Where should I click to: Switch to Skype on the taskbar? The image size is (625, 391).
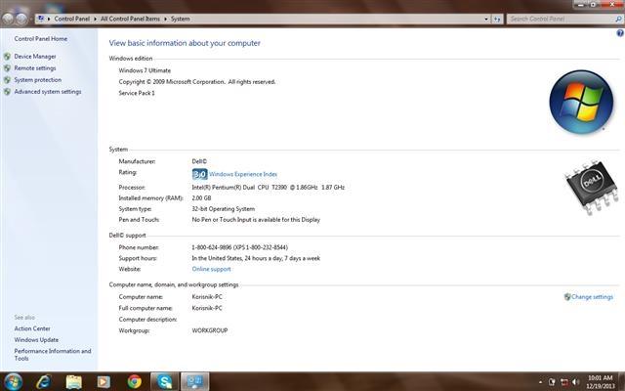(x=165, y=382)
